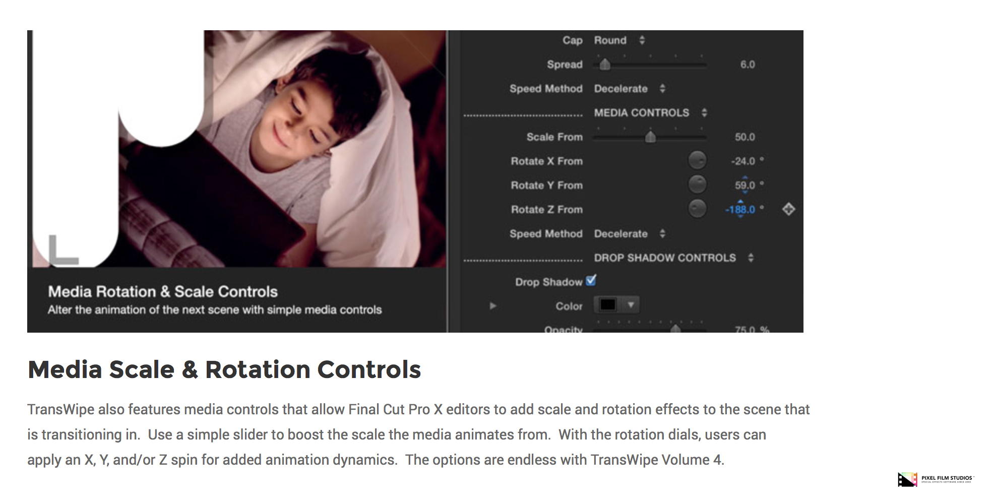
Task: Click the preview image of the boy
Action: (239, 149)
